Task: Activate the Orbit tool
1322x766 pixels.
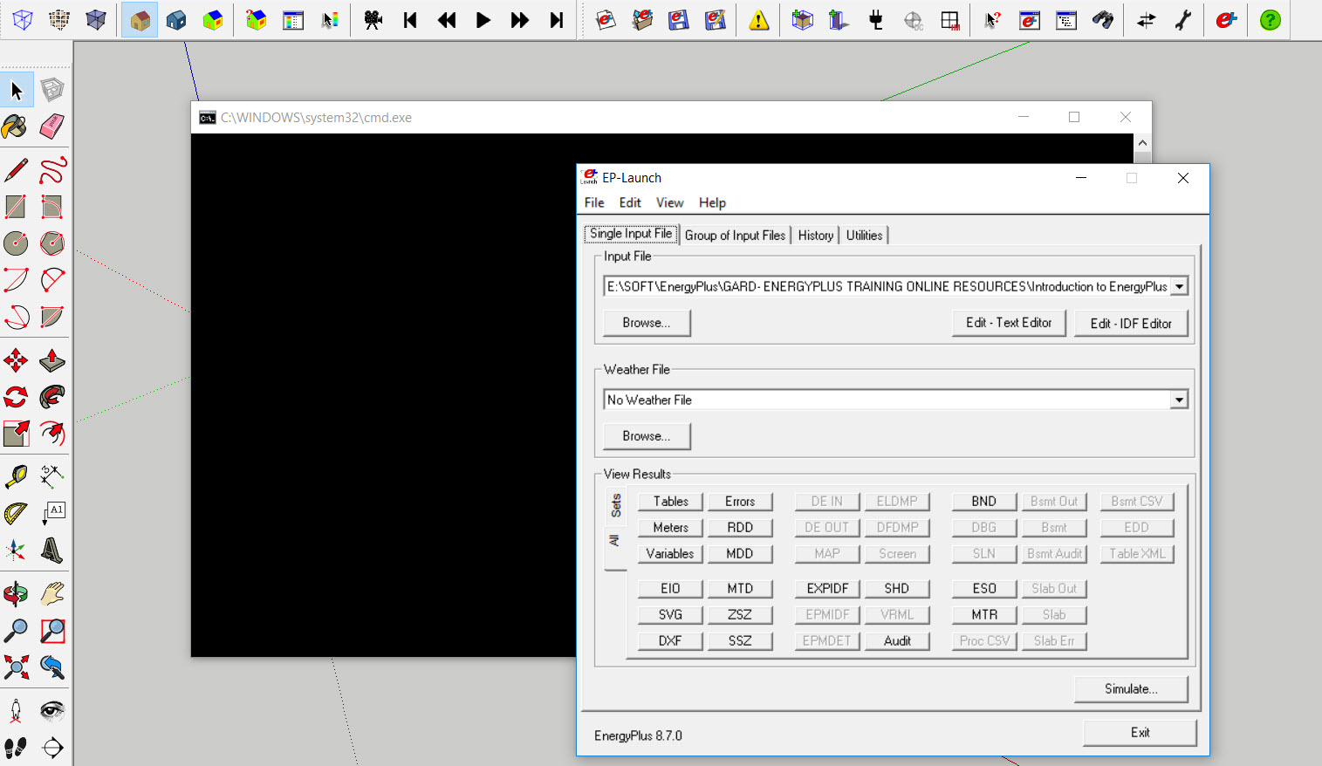Action: [x=16, y=594]
